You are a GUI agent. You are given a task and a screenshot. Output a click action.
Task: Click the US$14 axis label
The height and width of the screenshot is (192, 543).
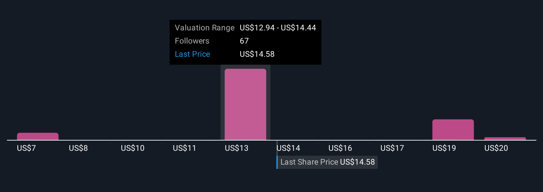click(288, 148)
